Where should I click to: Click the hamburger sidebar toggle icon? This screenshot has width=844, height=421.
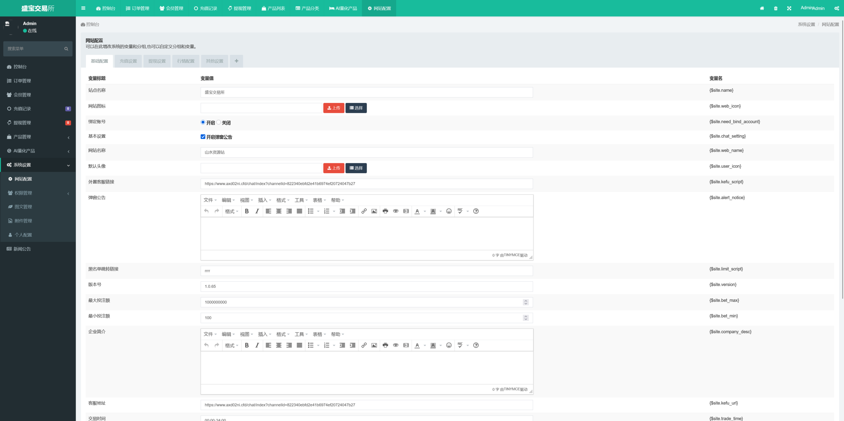tap(83, 8)
